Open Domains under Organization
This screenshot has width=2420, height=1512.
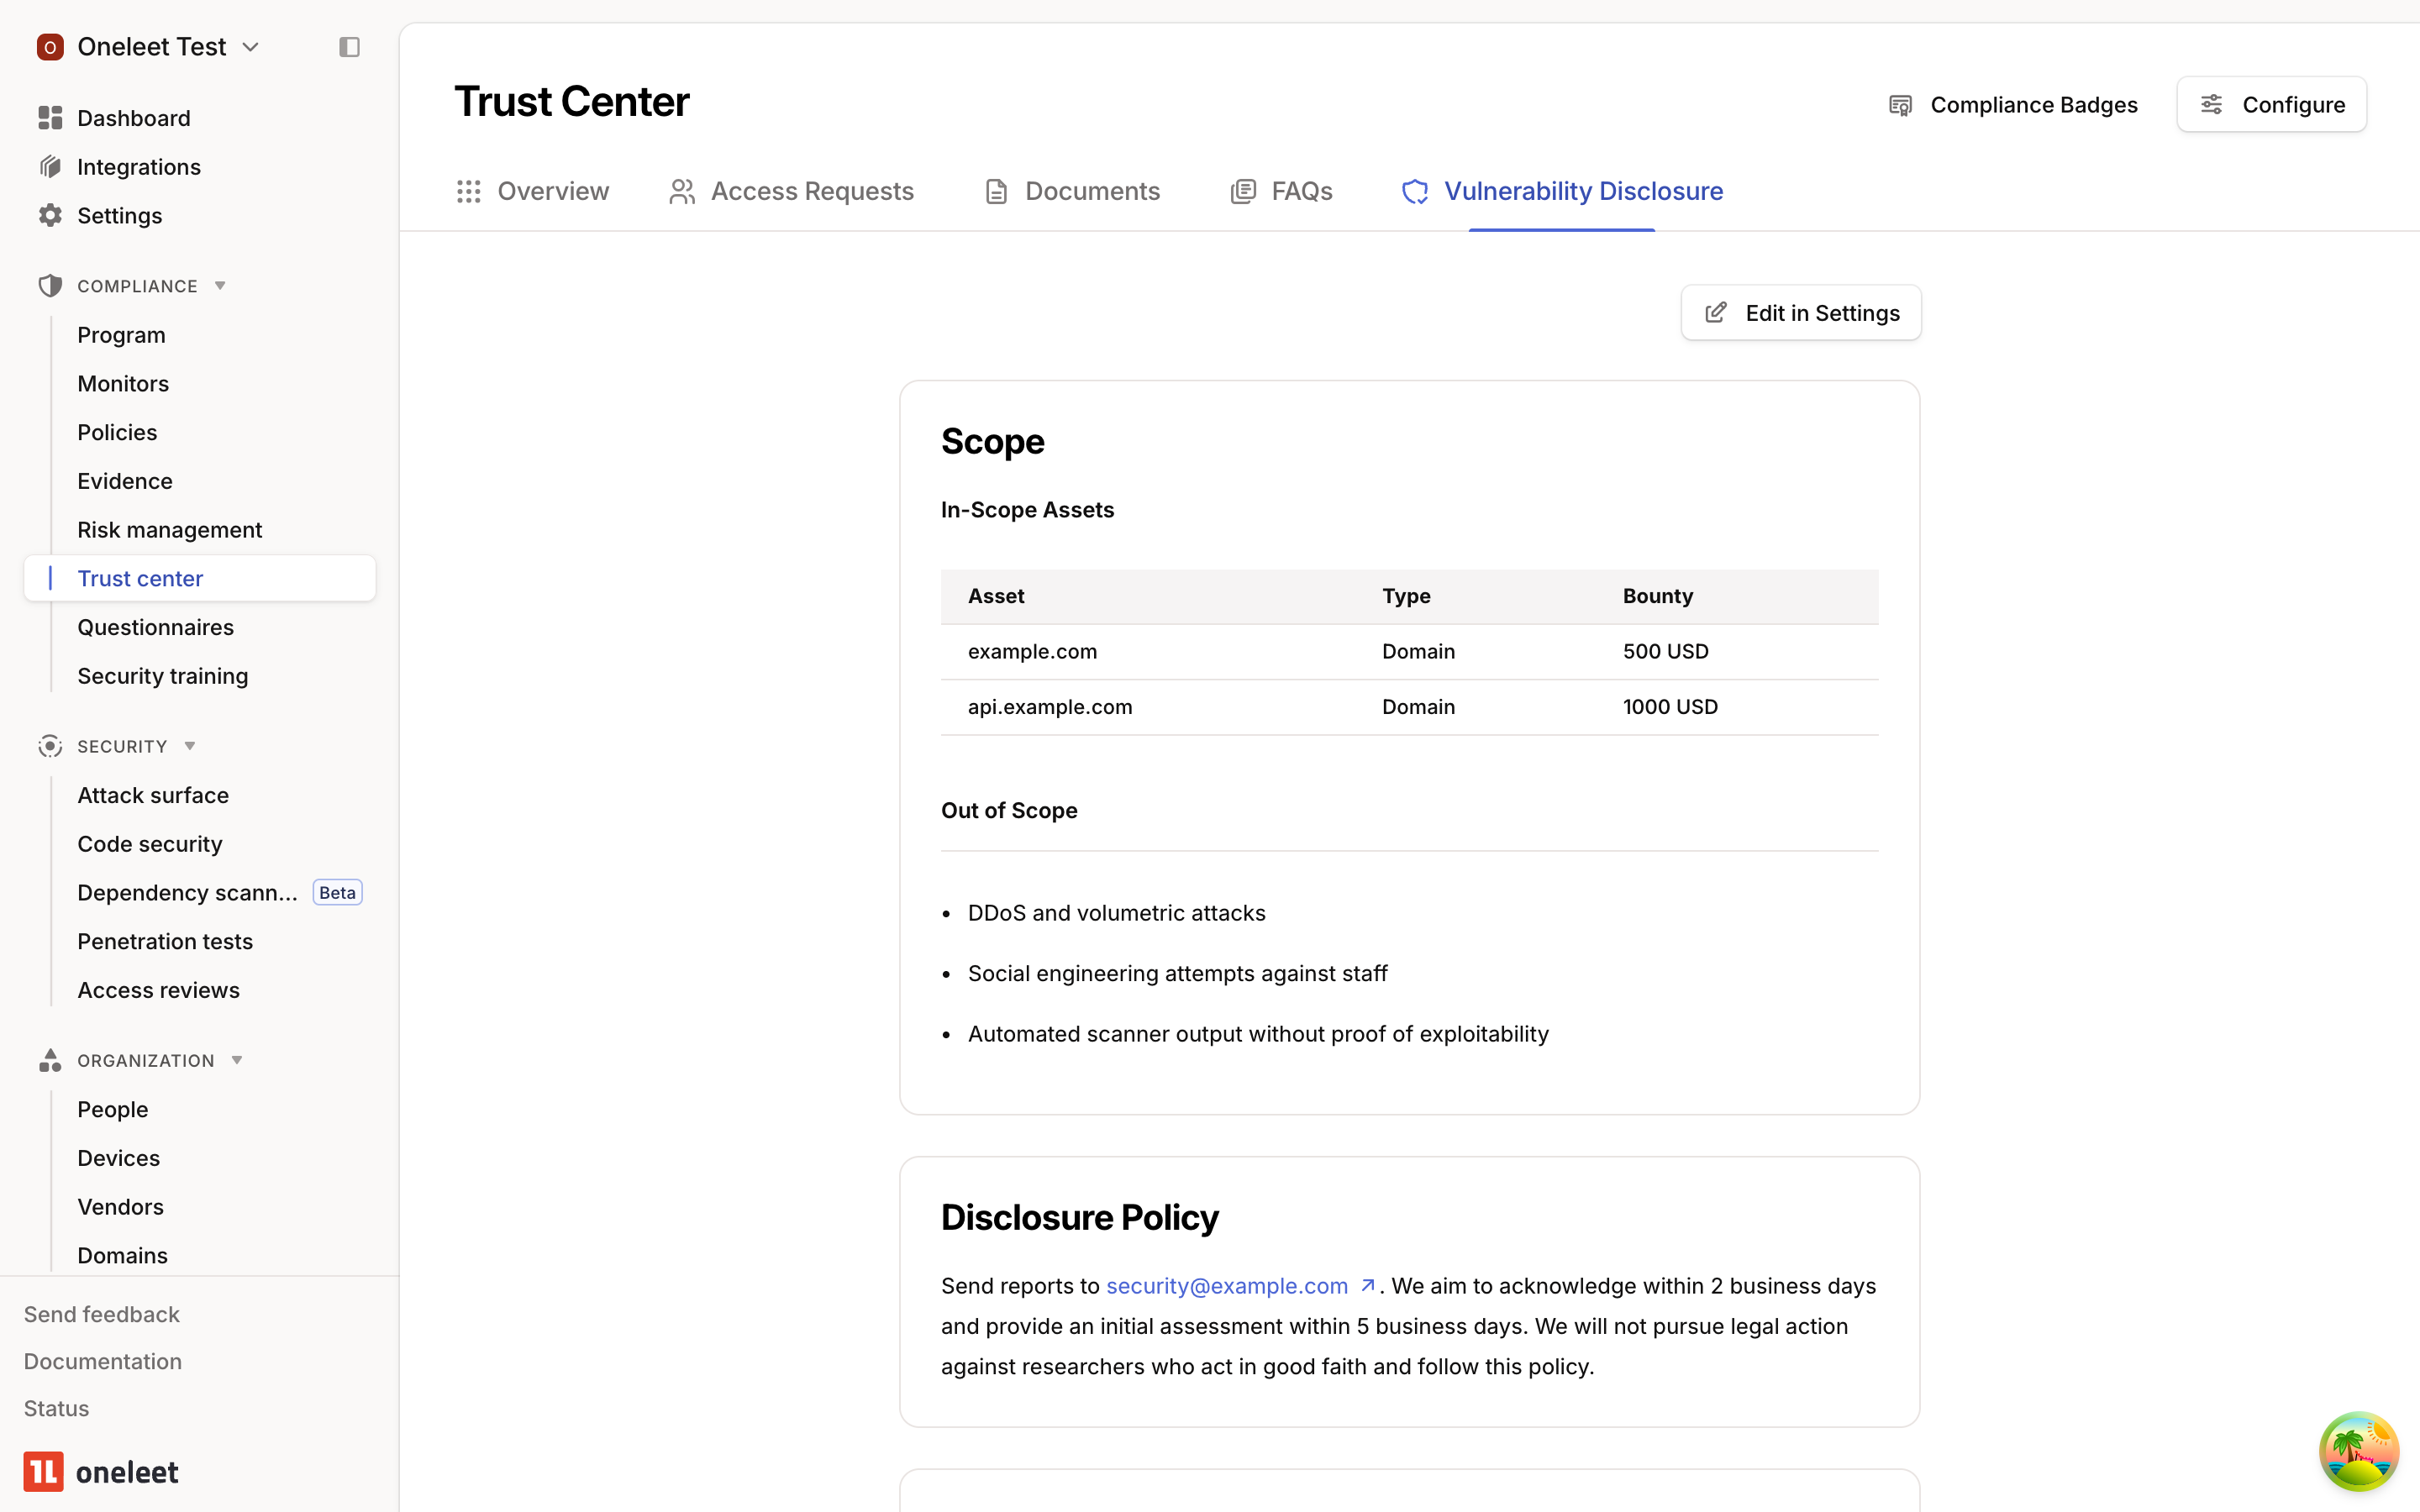tap(123, 1255)
